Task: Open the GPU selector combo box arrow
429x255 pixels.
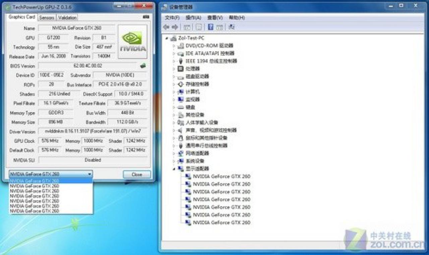Action: click(x=89, y=174)
